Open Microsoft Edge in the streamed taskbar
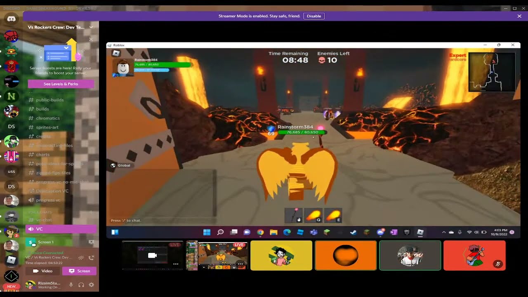Viewport: 528px width, 297px height. tap(287, 232)
